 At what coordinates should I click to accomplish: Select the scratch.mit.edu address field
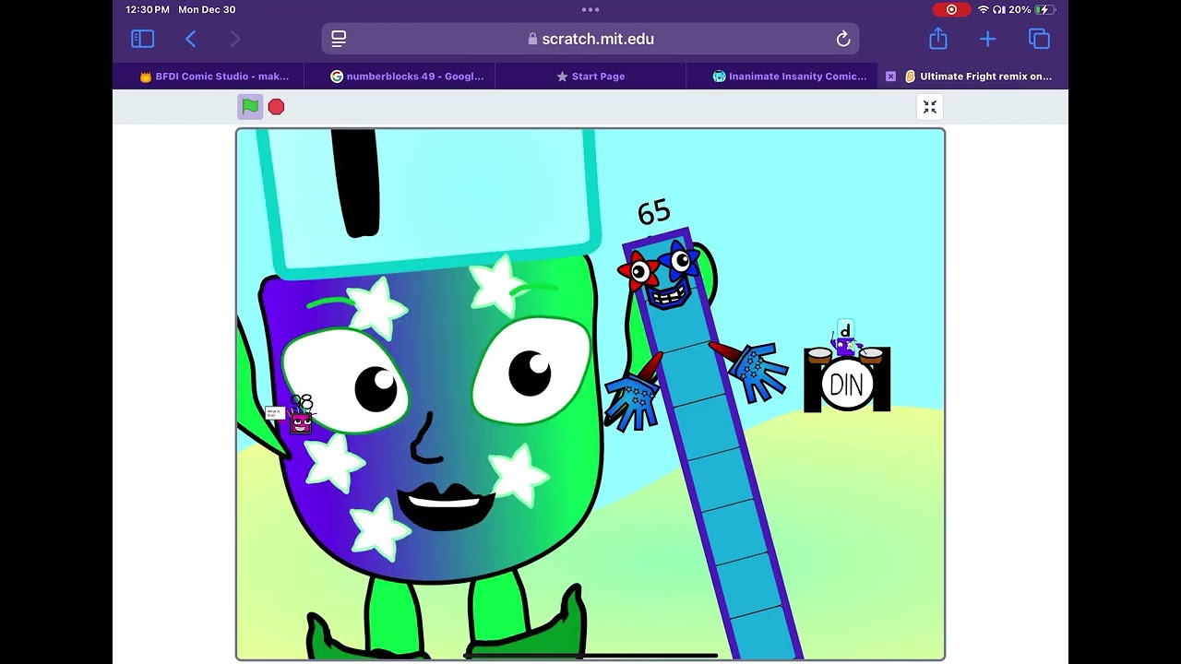tap(590, 39)
